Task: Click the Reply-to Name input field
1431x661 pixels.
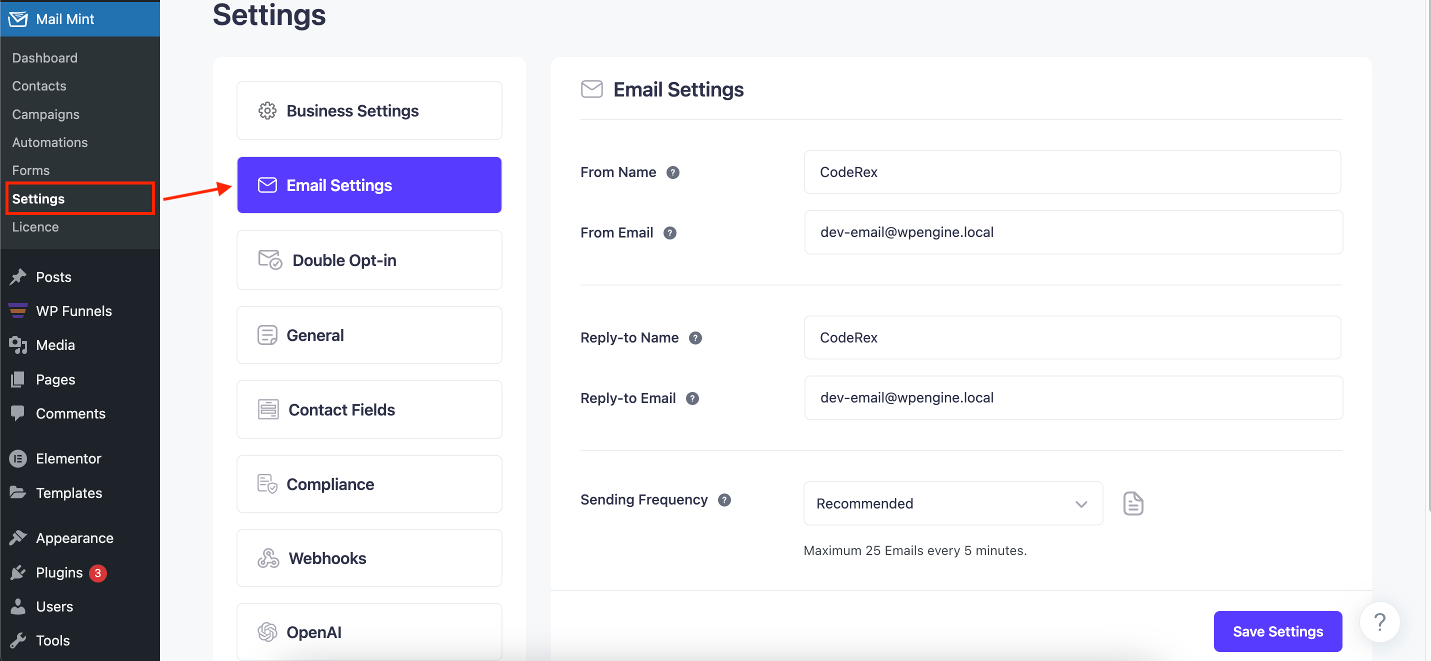Action: coord(1072,337)
